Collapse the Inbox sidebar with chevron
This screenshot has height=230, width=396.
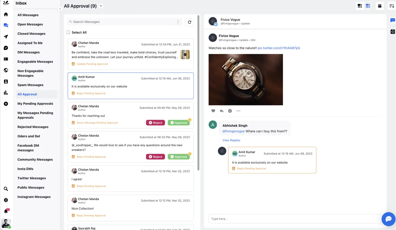tap(60, 9)
